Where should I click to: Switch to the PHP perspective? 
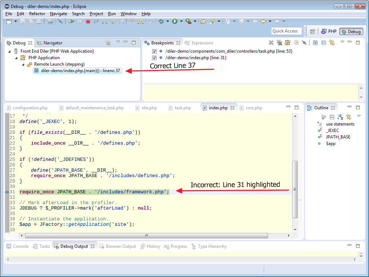click(329, 31)
